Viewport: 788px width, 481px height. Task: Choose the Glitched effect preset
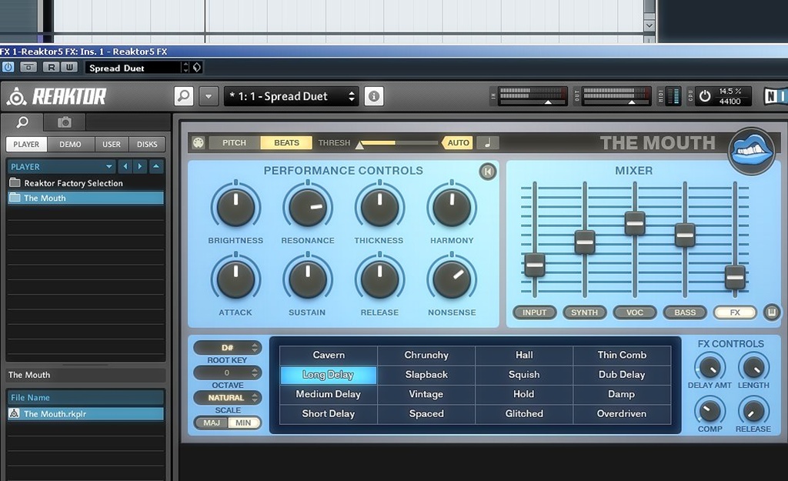point(523,413)
